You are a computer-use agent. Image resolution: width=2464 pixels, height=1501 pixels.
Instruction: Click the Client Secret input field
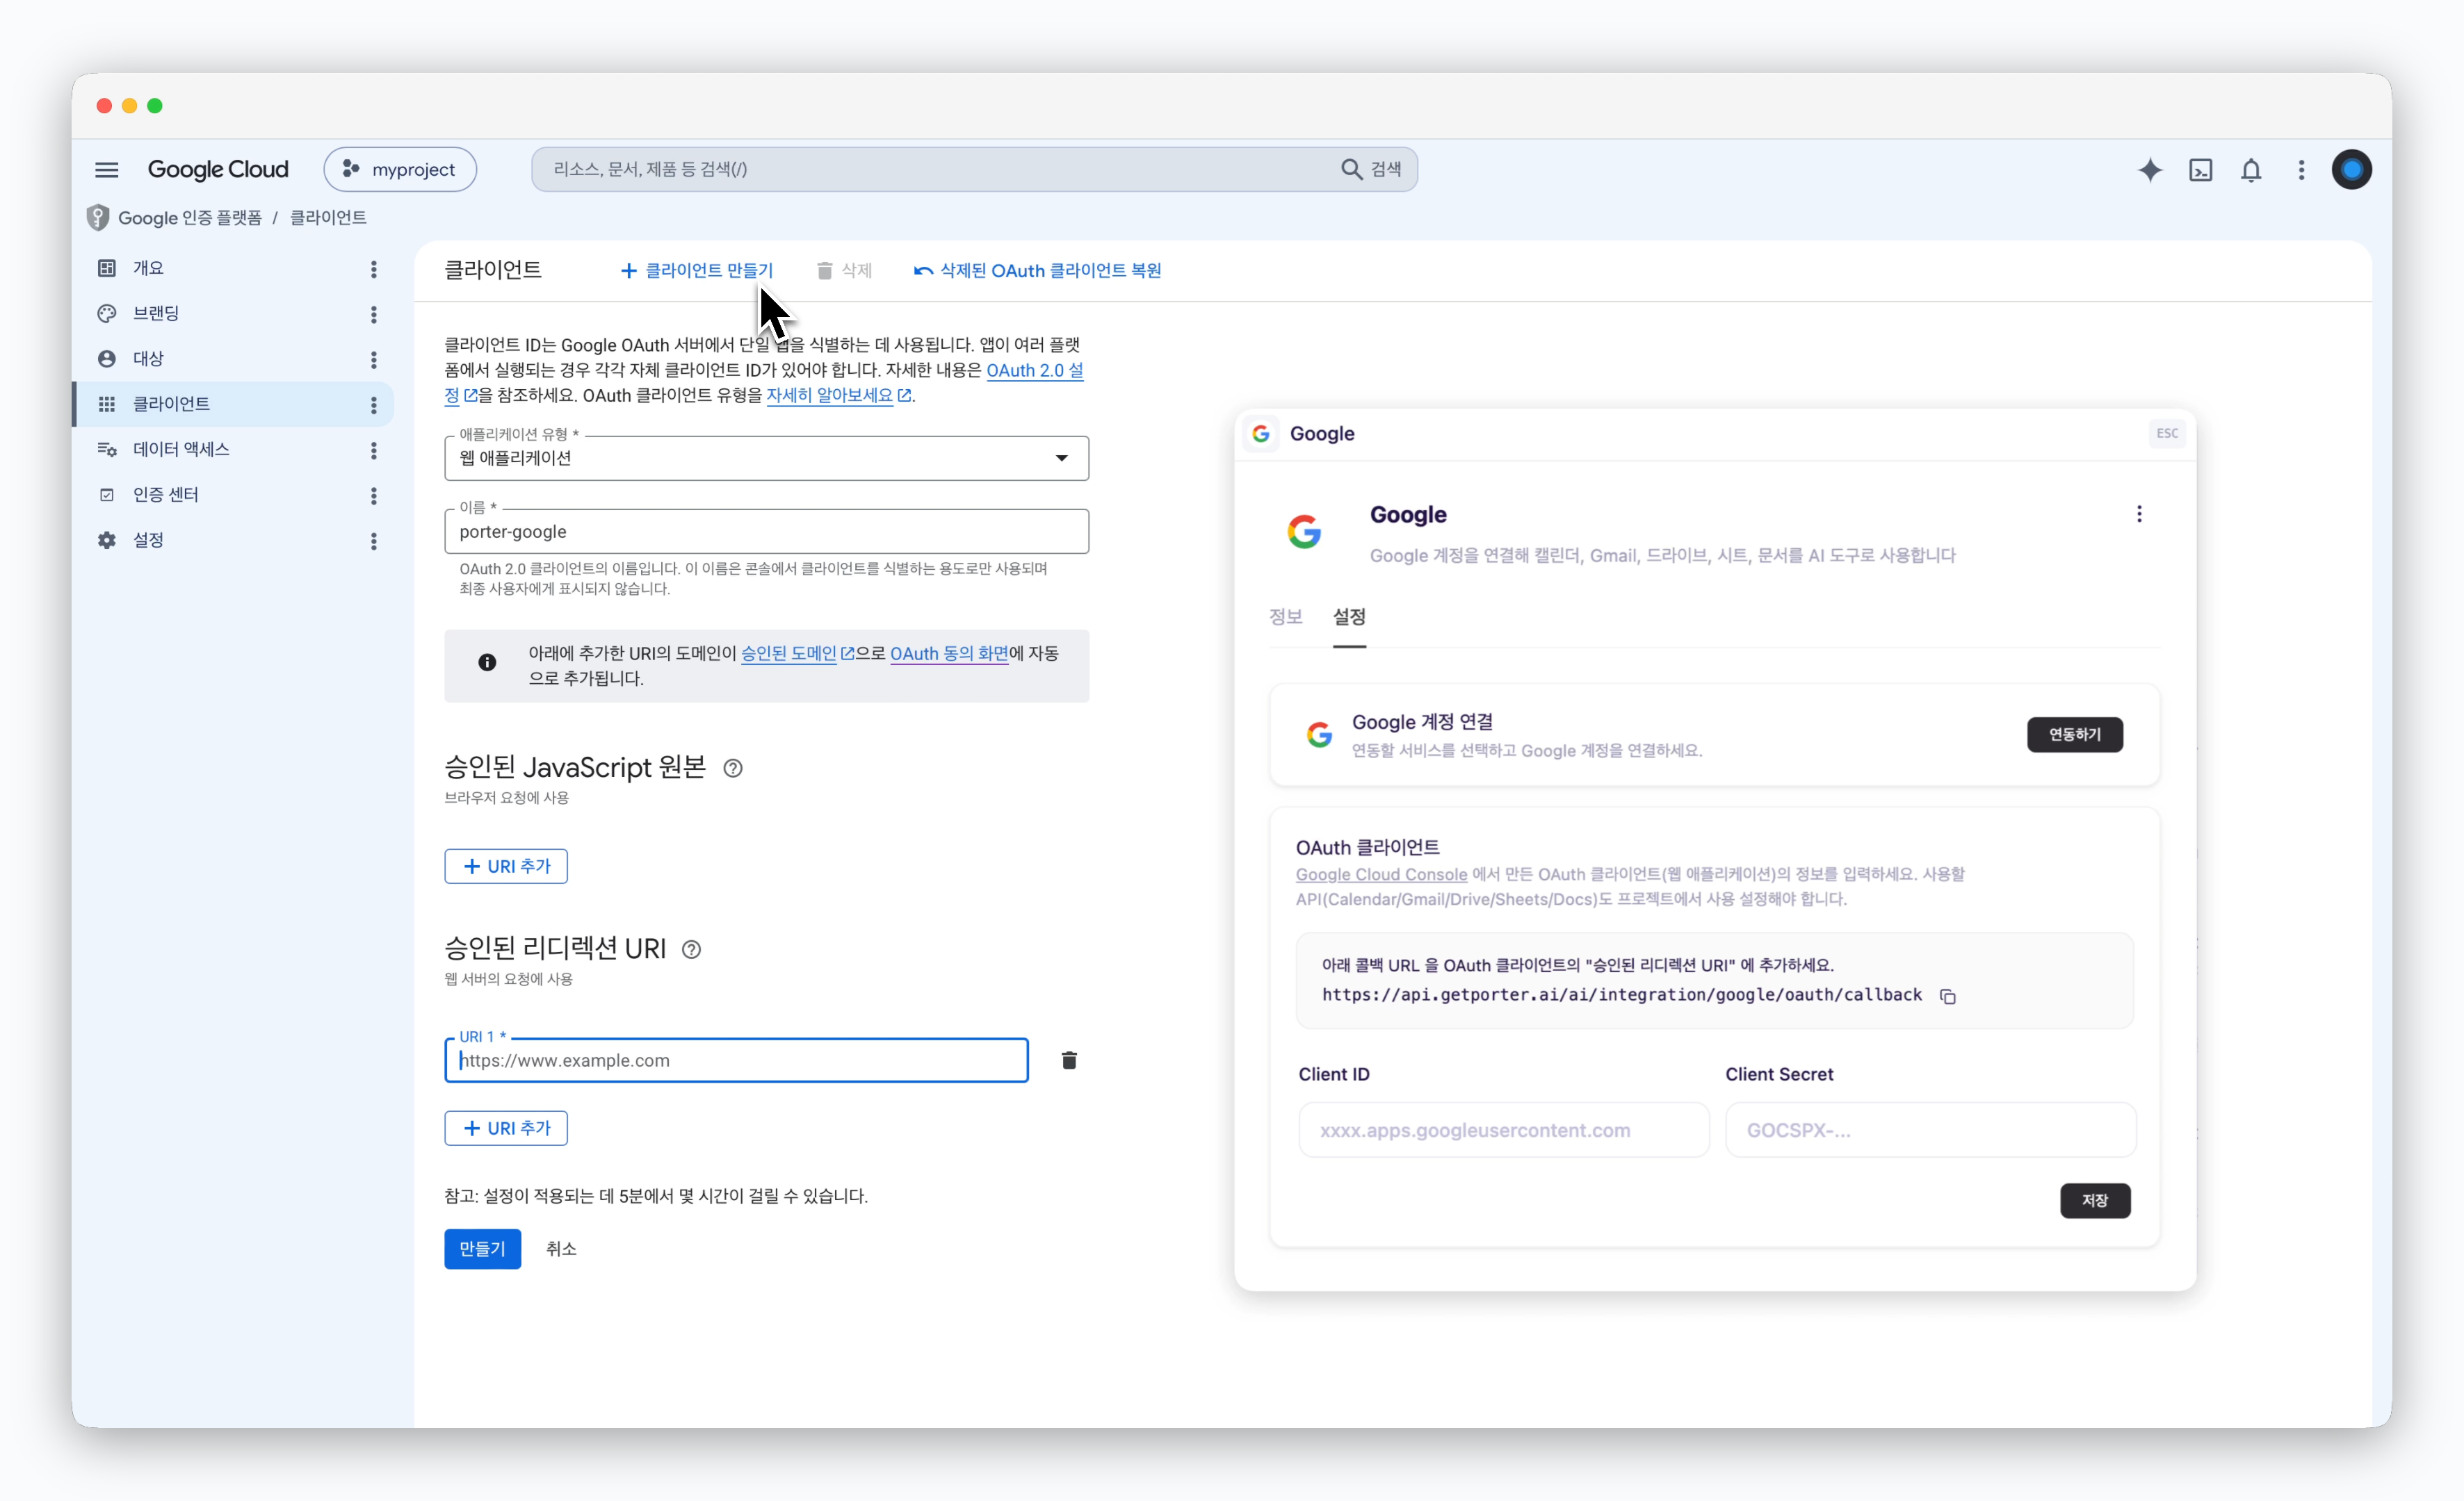tap(1930, 1130)
